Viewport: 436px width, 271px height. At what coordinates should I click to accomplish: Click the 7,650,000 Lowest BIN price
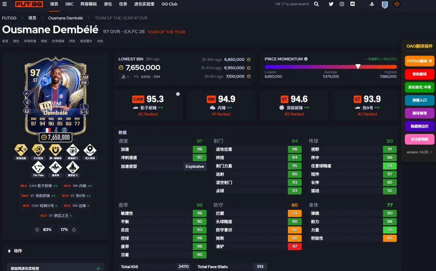pyautogui.click(x=143, y=67)
